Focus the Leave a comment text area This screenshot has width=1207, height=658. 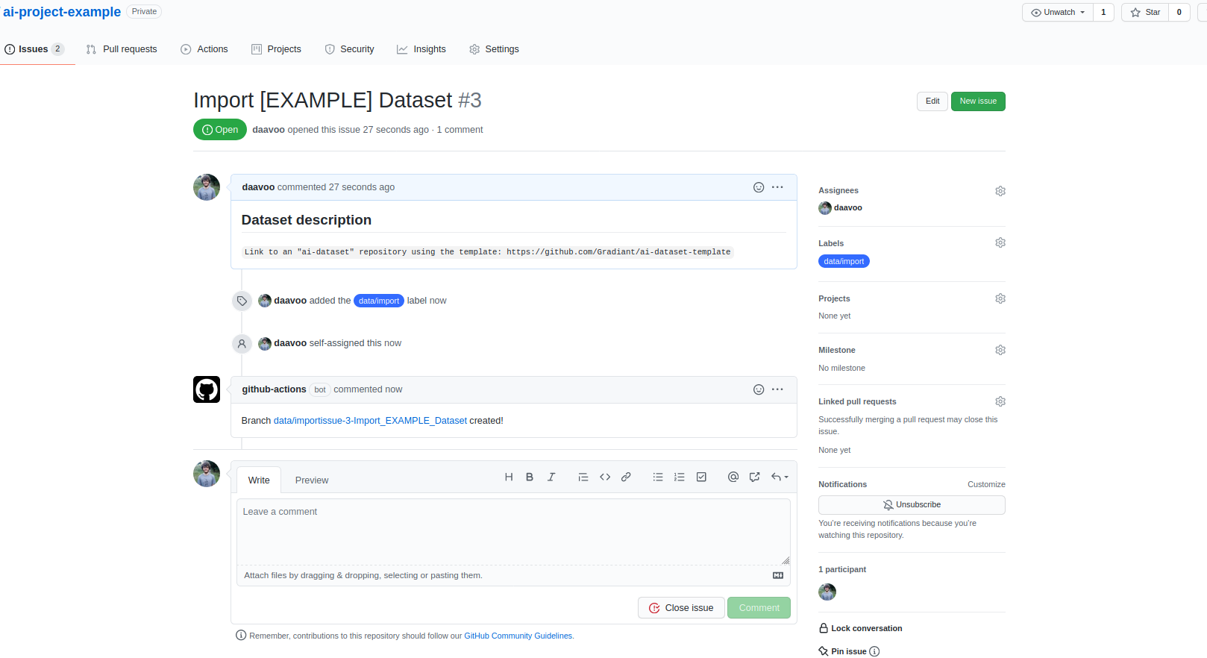click(x=513, y=532)
